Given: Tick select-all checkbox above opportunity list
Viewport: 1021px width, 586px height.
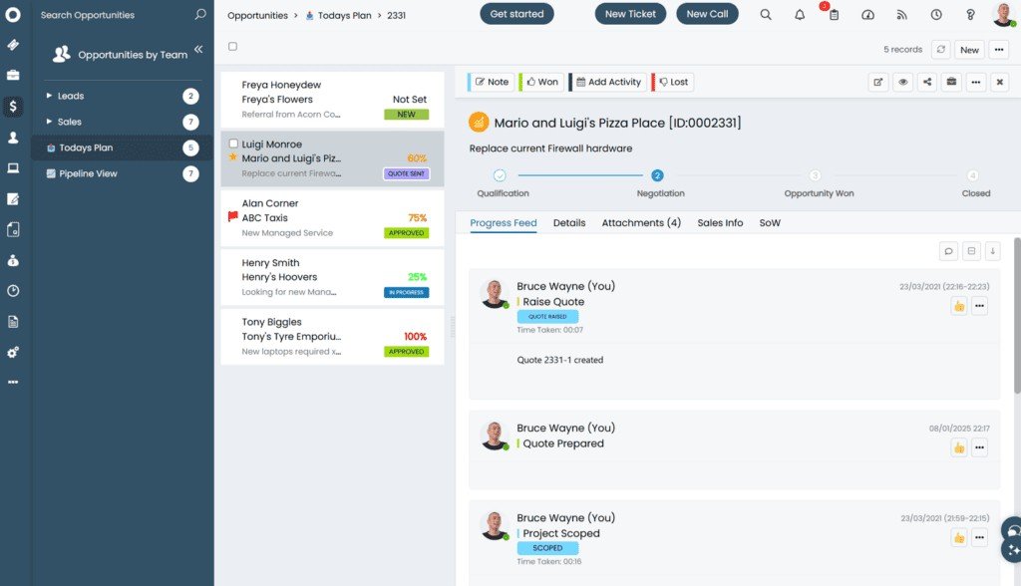Looking at the screenshot, I should 232,46.
